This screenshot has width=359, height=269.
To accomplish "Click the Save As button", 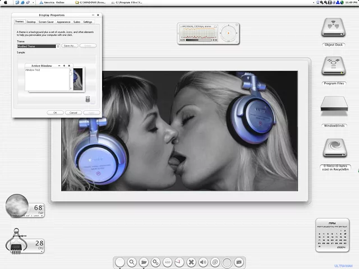I will point(69,46).
